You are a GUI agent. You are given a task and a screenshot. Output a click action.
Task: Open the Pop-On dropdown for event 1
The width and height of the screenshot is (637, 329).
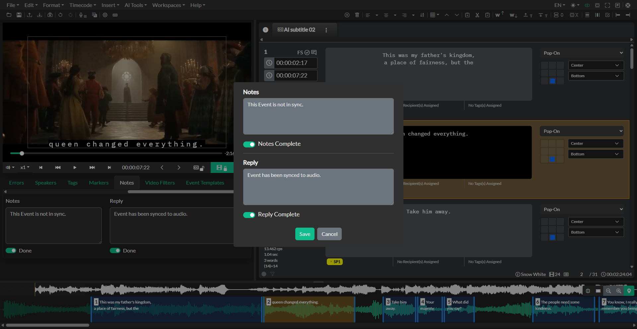(582, 53)
